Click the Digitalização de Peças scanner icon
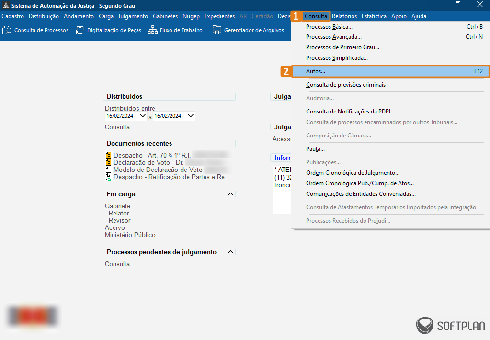490x340 pixels. [x=80, y=30]
